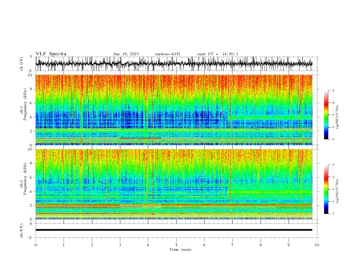Click time axis tick label "9"
The image size is (357, 275).
point(288,245)
